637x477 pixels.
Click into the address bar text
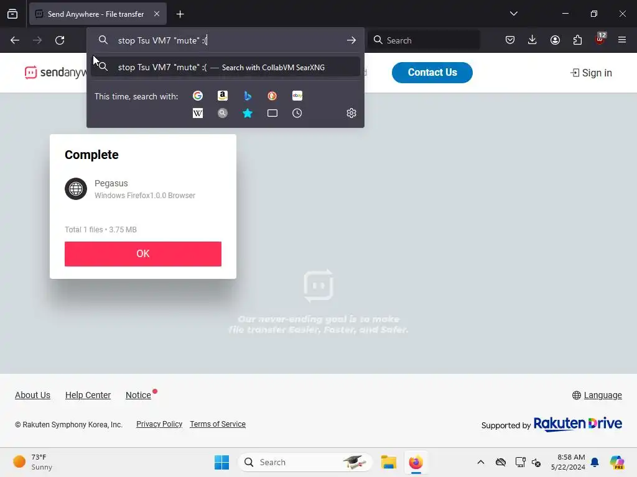point(162,40)
